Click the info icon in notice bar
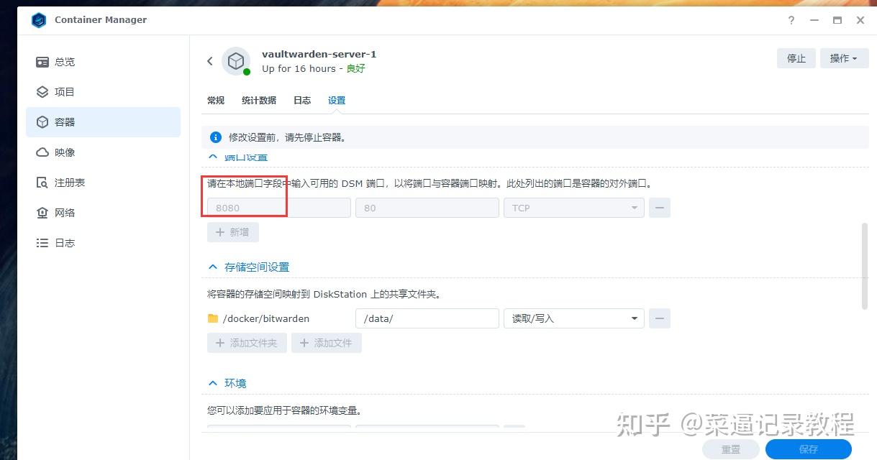 point(216,137)
